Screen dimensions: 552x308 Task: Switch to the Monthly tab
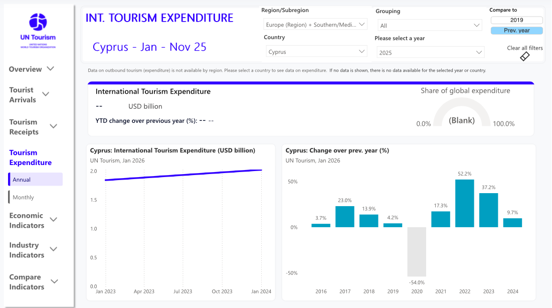coord(35,197)
